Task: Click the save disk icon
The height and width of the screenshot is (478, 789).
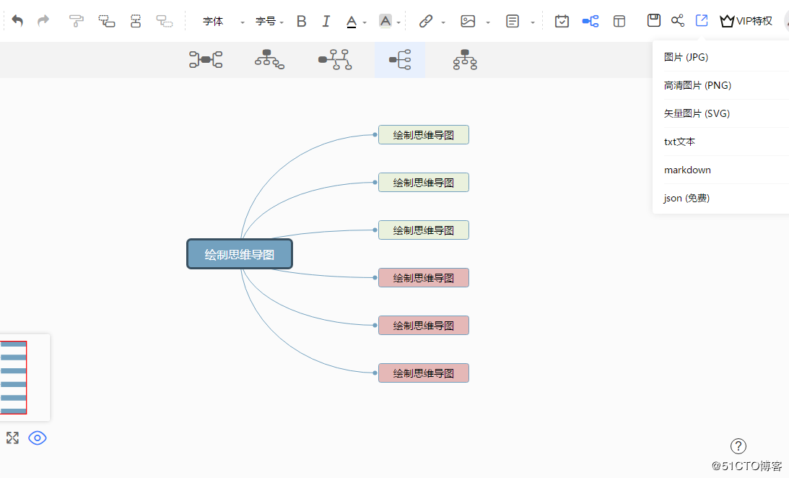Action: pyautogui.click(x=653, y=20)
